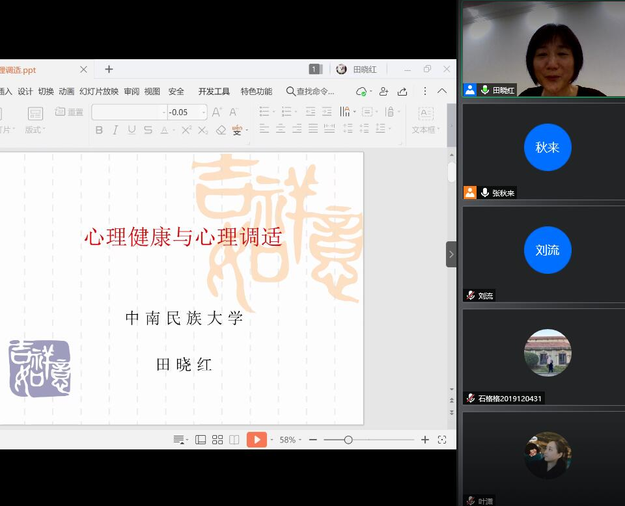The image size is (625, 506).
Task: Click the 田晓红 user account button
Action: point(357,70)
